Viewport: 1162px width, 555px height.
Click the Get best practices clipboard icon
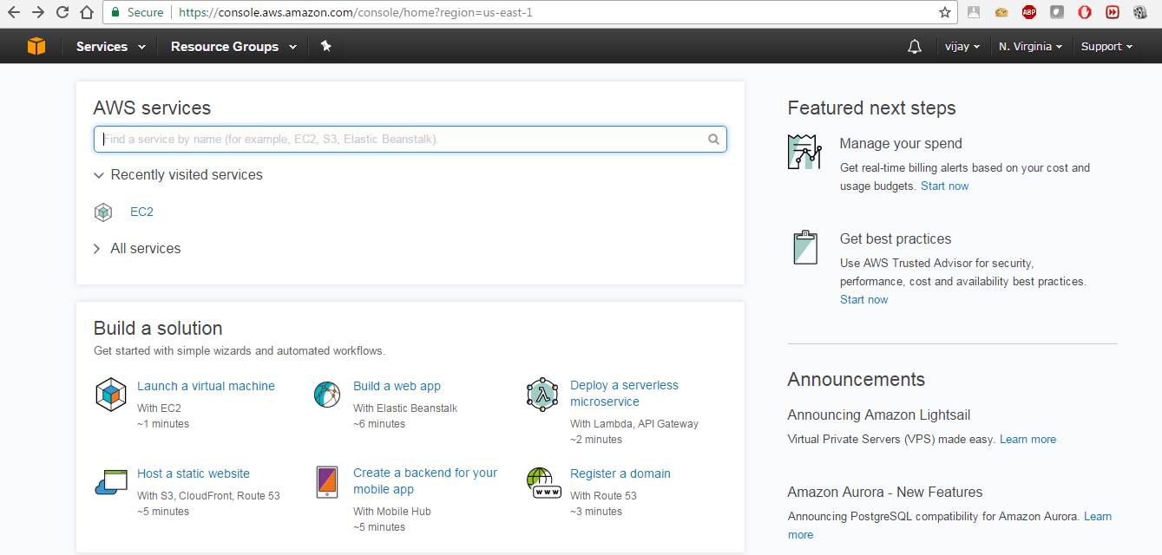805,247
